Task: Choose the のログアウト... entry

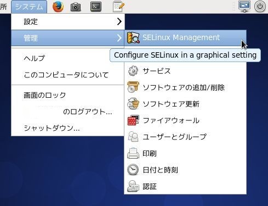Action: pos(68,112)
